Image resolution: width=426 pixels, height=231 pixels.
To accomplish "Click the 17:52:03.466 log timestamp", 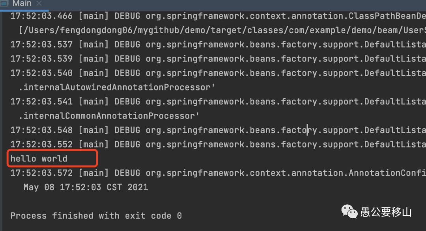I will [x=41, y=16].
